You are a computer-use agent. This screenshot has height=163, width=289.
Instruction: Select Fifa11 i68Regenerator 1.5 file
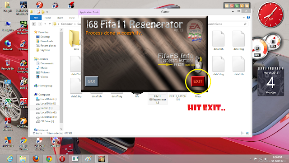(158, 99)
